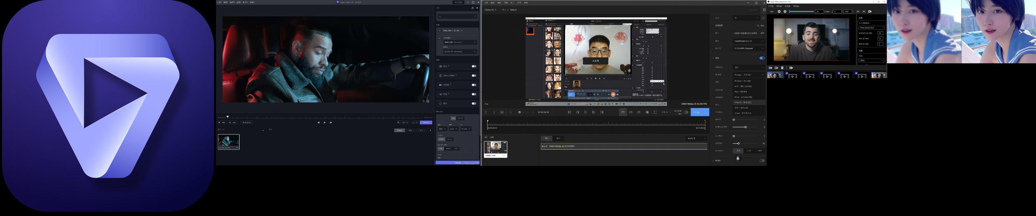This screenshot has height=216, width=1036.
Task: Go to next frame in Video AI 5 window
Action: click(x=594, y=112)
